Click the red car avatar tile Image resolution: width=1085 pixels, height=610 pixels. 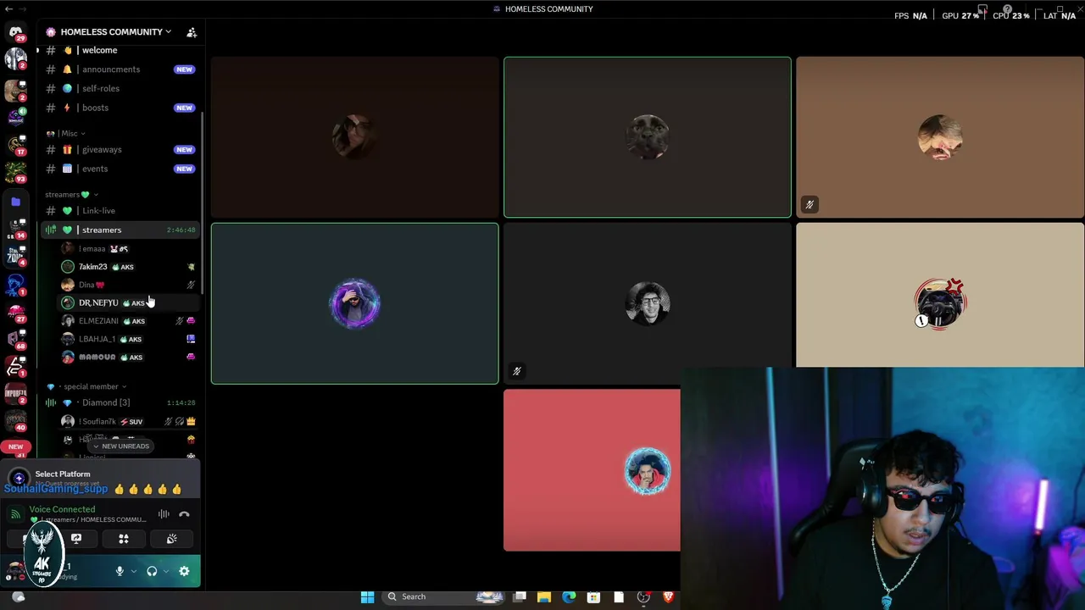[x=940, y=295]
